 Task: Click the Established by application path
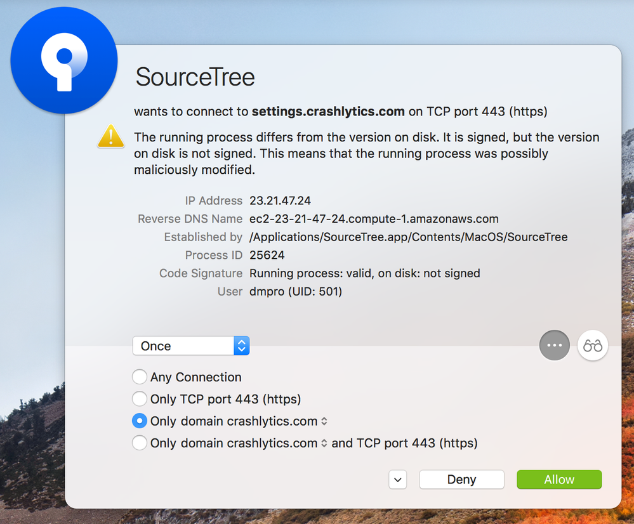[x=408, y=237]
